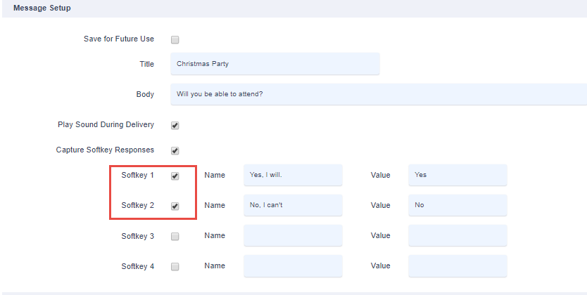Disable Capture Softkey Responses checkbox

175,150
